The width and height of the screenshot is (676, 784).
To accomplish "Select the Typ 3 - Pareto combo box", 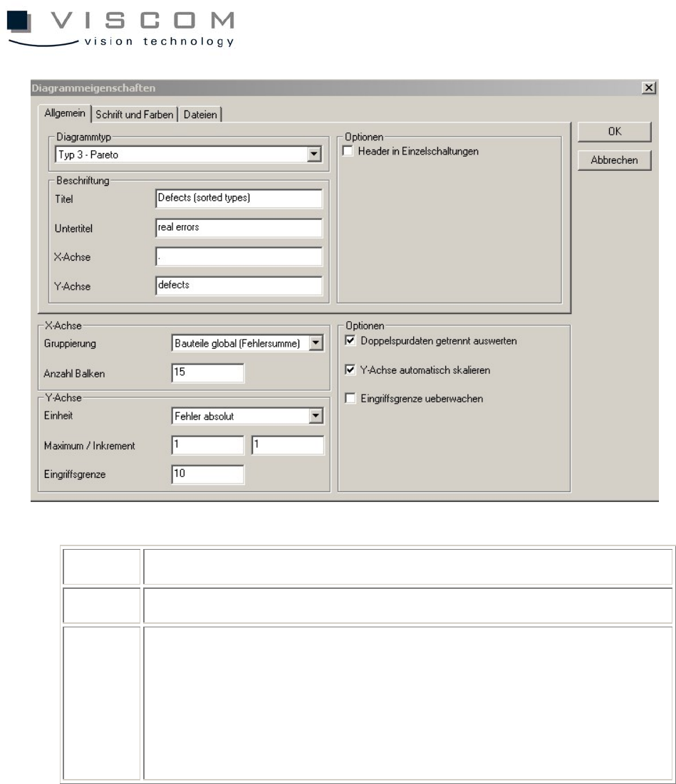I will [189, 155].
